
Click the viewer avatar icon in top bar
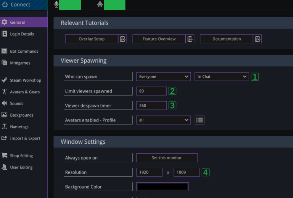[100, 5]
